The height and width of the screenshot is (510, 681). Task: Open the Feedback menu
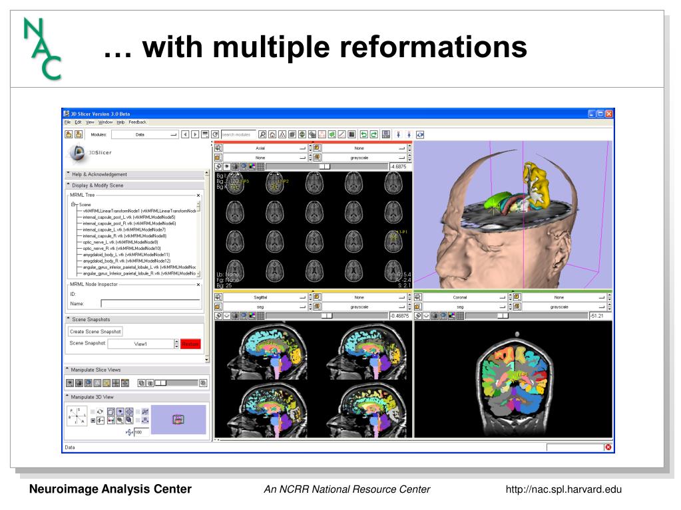pyautogui.click(x=137, y=122)
